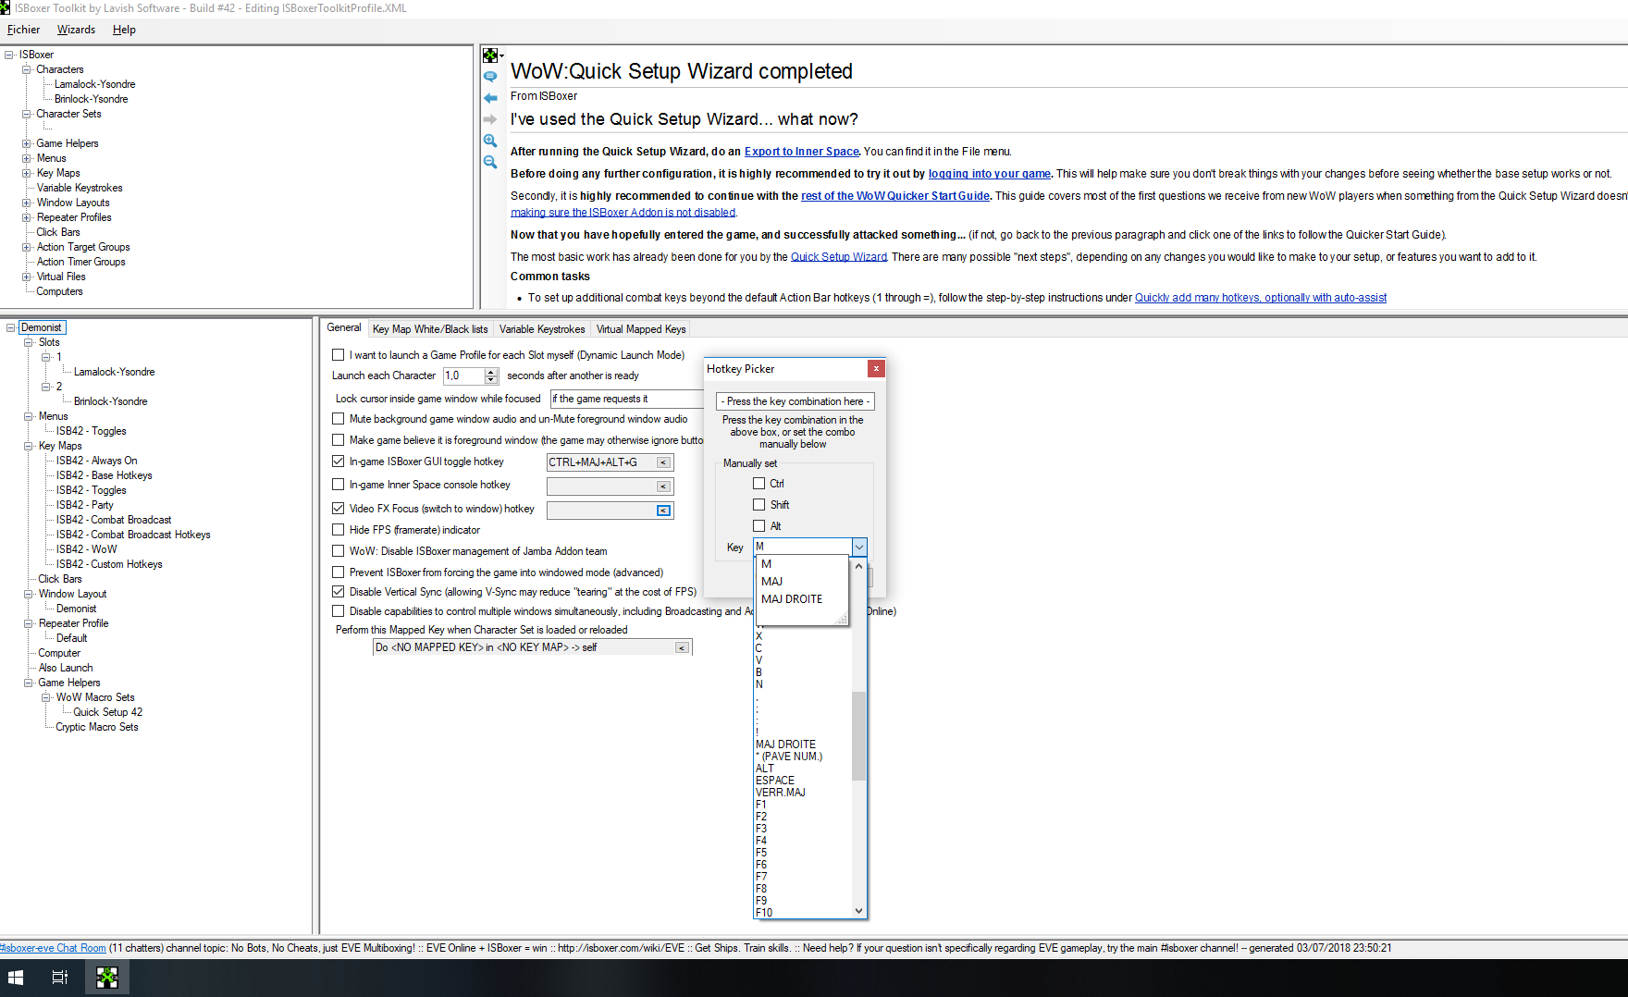
Task: Enable Prevent ISBoxer forcing windowed mode
Action: click(x=339, y=572)
